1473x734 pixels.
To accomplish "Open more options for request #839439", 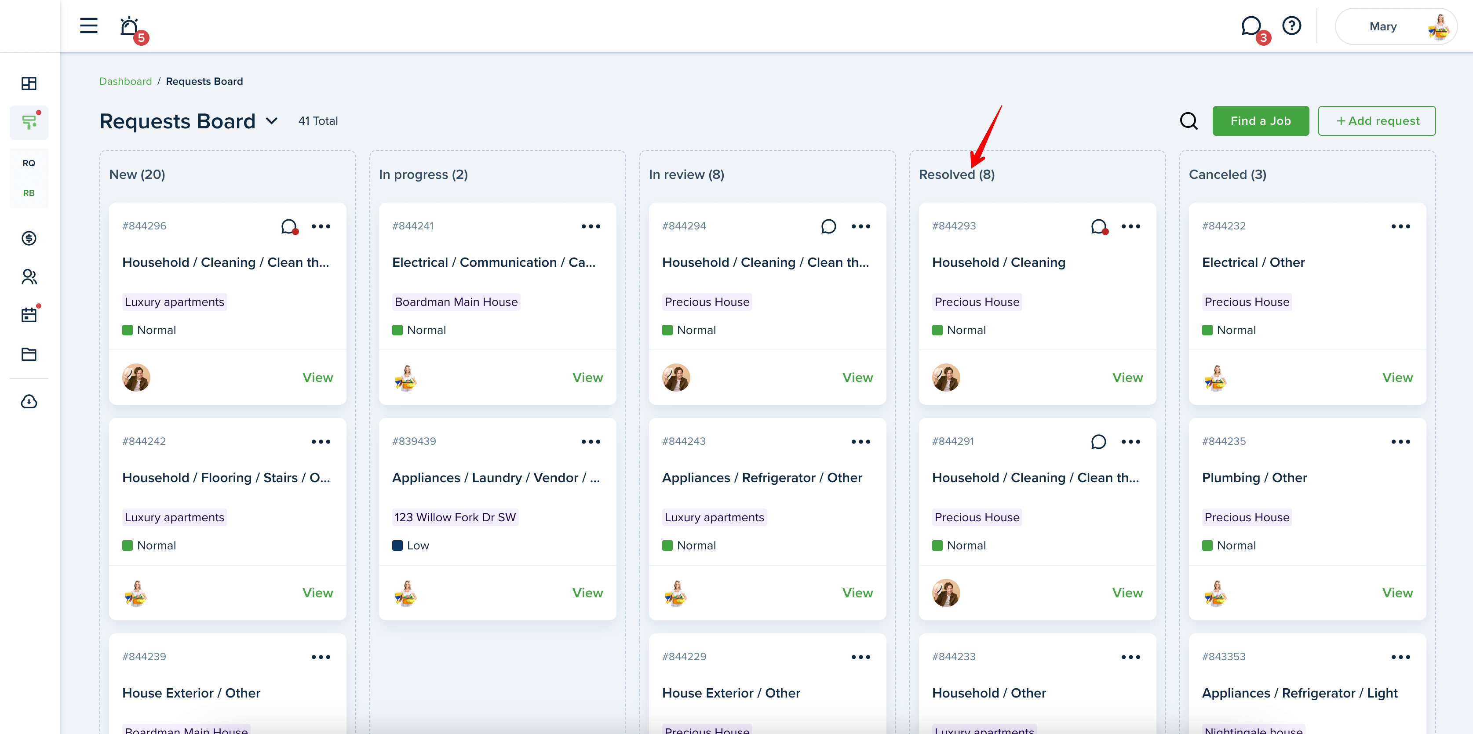I will coord(591,442).
